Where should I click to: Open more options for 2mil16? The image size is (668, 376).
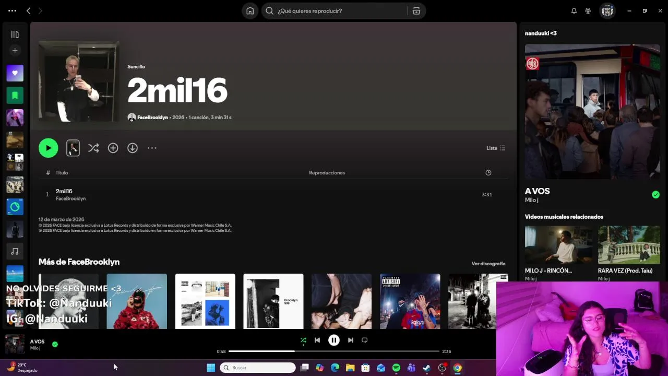(152, 148)
